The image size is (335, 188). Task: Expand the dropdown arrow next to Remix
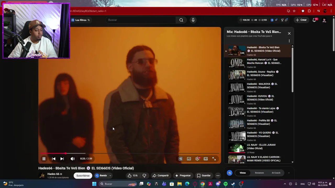(110, 175)
